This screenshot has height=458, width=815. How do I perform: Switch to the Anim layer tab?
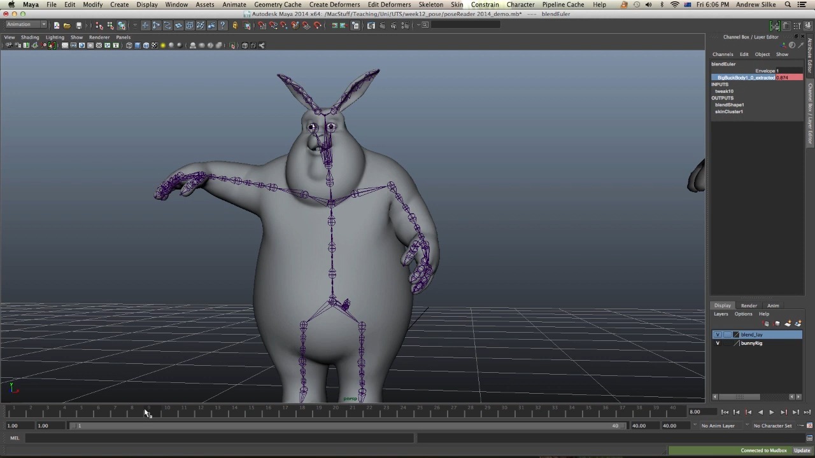pyautogui.click(x=773, y=306)
